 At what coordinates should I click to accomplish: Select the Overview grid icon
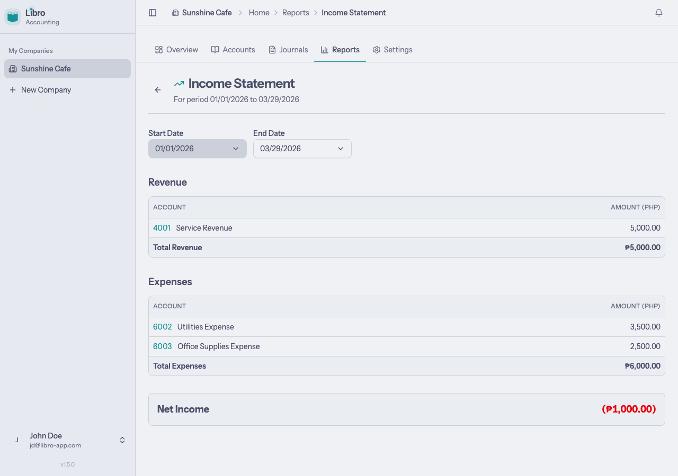pos(159,49)
